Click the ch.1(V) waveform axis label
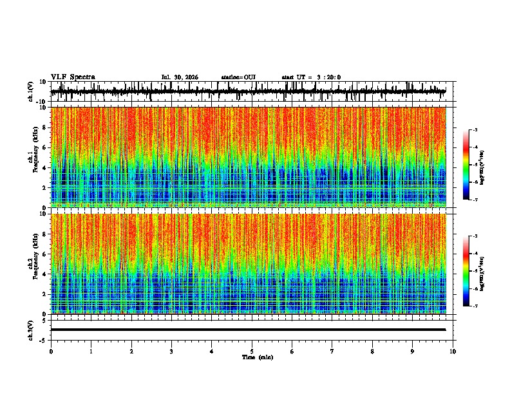510x394 pixels. (31, 91)
